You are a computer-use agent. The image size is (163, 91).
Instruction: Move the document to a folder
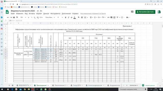point(41,11)
